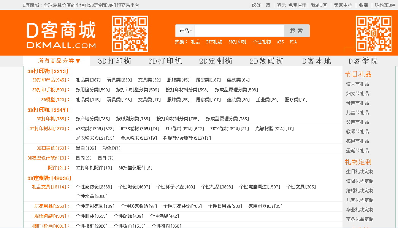The image size is (398, 228).
Task: Click 商务礼品定制 in the sidebar
Action: tap(360, 219)
